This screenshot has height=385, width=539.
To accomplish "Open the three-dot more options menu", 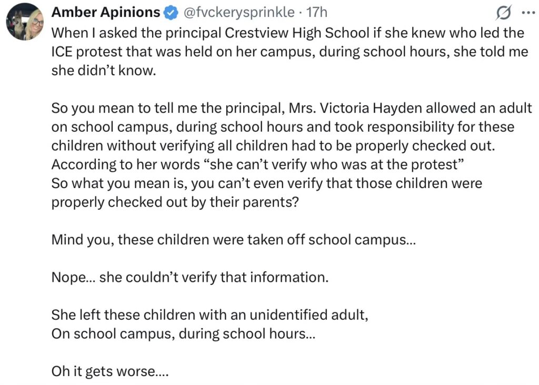I will pyautogui.click(x=526, y=12).
